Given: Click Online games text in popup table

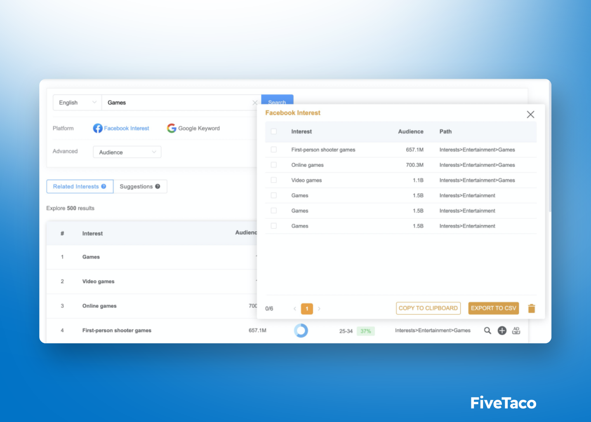Looking at the screenshot, I should coord(307,165).
